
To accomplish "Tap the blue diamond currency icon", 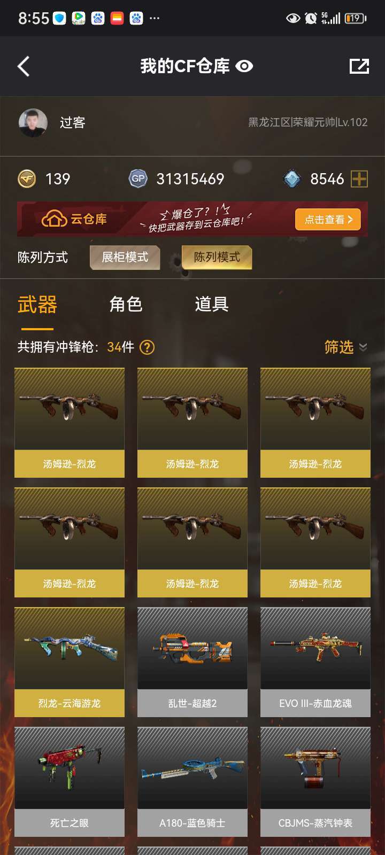I will click(x=292, y=179).
